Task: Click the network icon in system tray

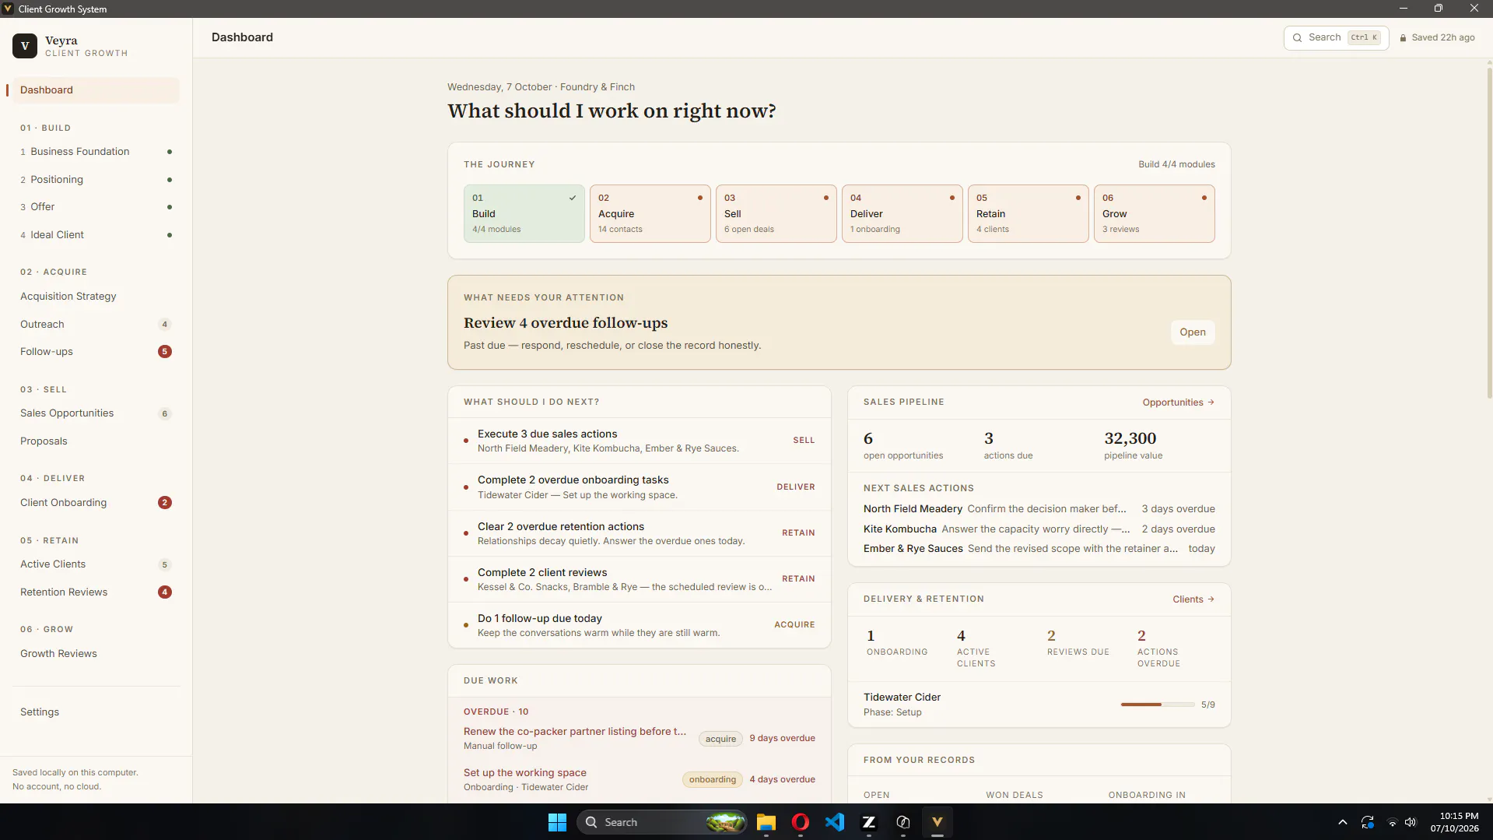Action: [x=1392, y=822]
